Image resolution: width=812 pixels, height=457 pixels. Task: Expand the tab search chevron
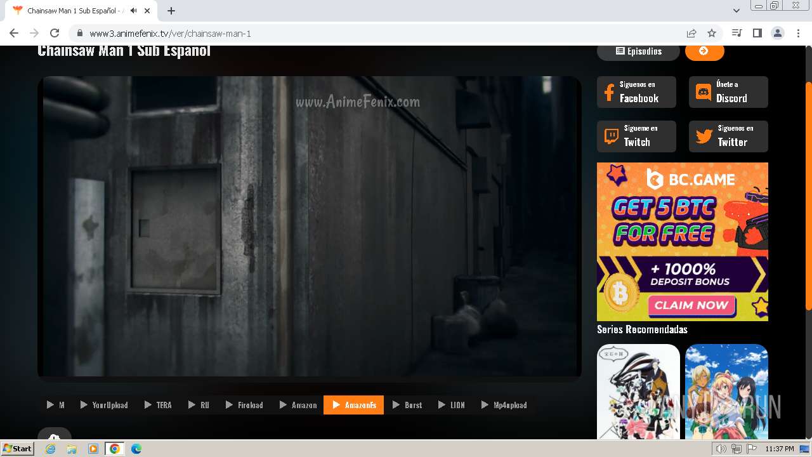736,11
